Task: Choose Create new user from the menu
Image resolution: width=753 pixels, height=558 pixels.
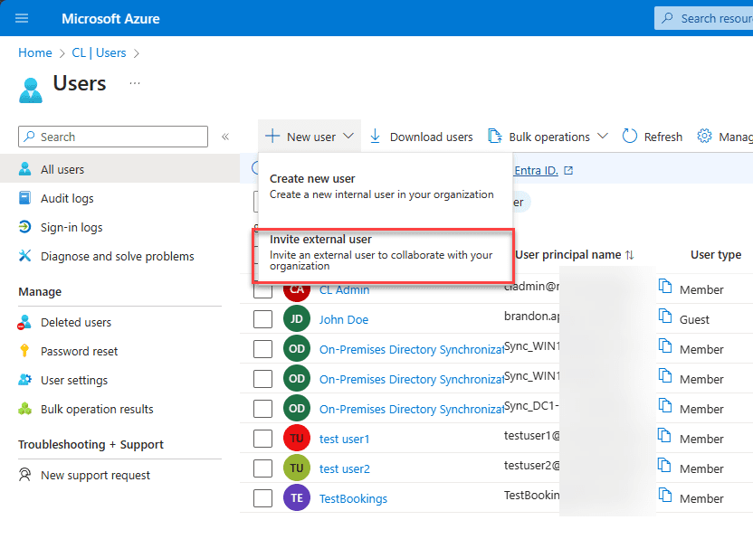Action: point(386,186)
